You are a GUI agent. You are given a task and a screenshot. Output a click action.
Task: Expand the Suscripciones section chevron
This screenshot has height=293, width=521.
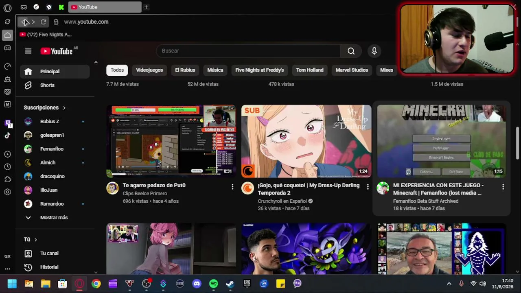64,108
